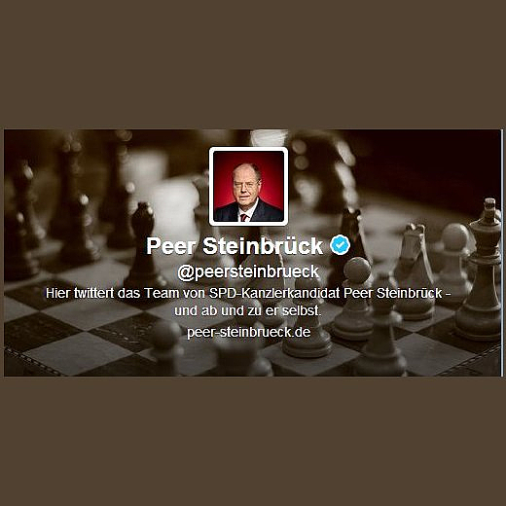Click the blue verified checkmark badge
The width and height of the screenshot is (506, 506).
coord(340,245)
